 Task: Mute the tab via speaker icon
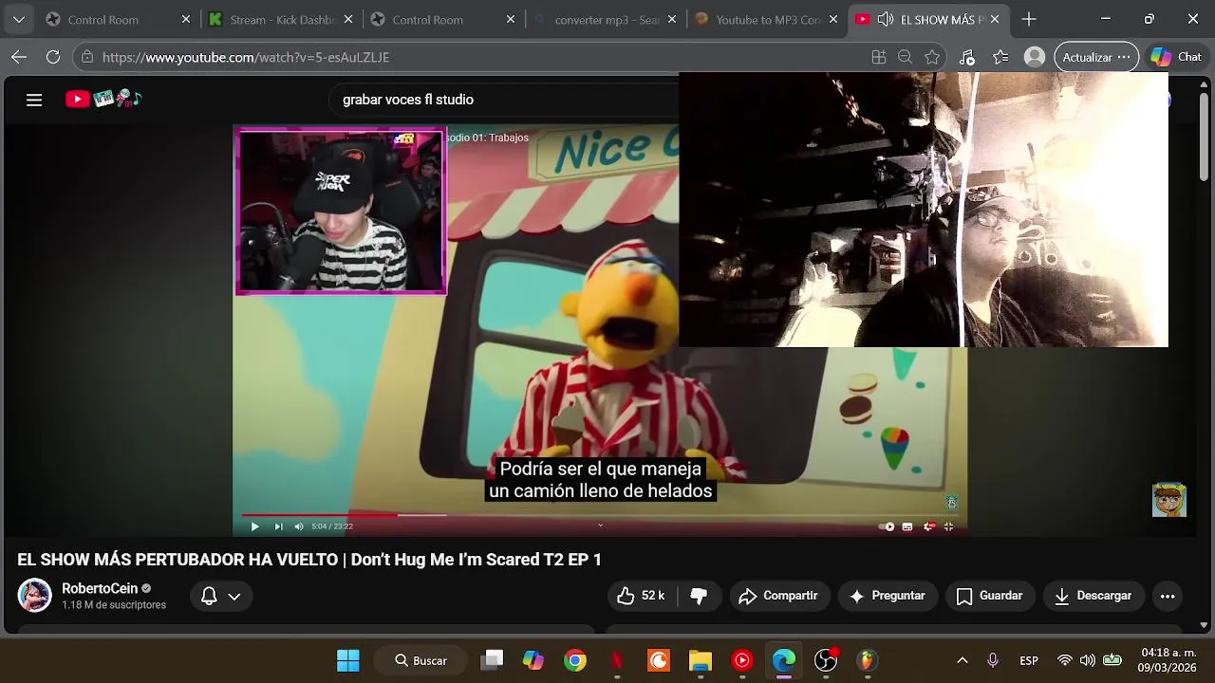[886, 19]
